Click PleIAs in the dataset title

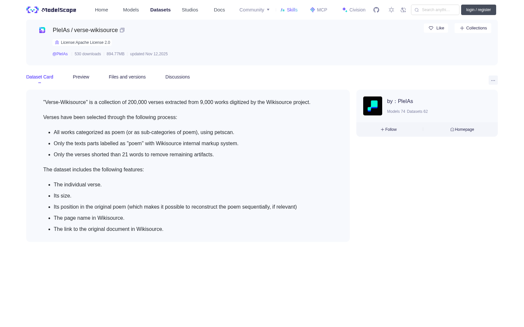coord(61,30)
